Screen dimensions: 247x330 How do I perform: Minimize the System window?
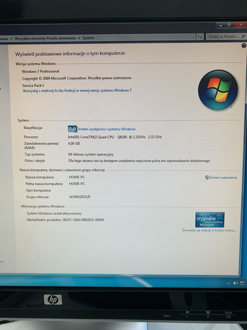pos(220,25)
